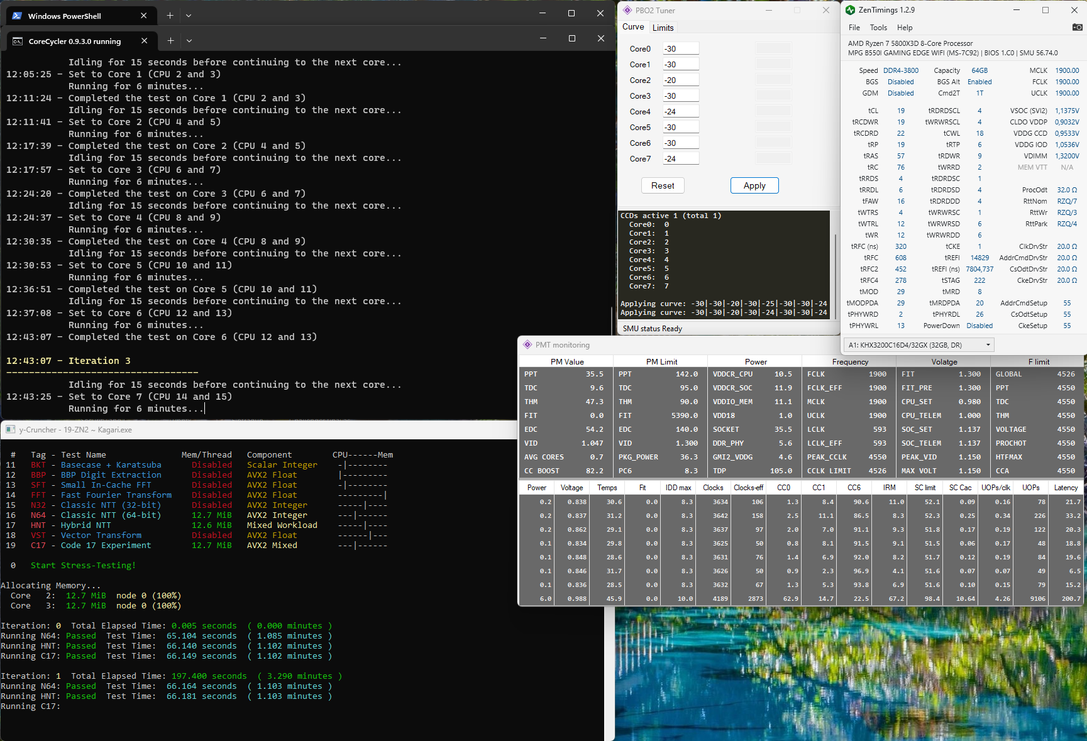Close the Windows PowerShell tab
Viewport: 1087px width, 741px height.
[144, 16]
